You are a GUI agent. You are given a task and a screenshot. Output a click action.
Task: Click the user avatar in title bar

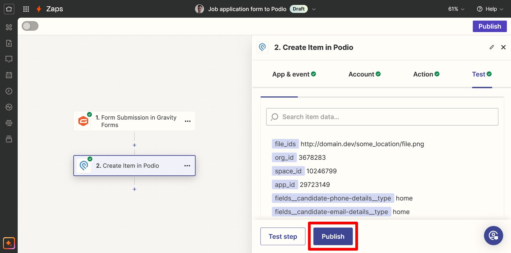point(199,9)
